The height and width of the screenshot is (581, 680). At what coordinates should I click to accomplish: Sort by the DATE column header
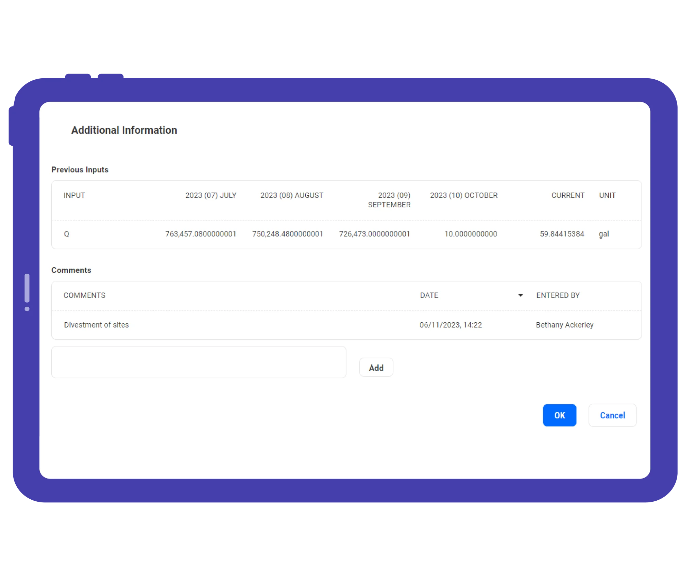pos(429,295)
